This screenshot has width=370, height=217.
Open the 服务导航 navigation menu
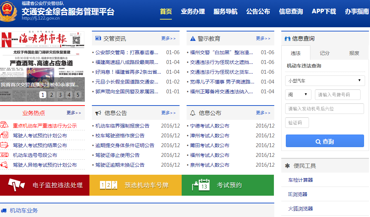pos(226,12)
